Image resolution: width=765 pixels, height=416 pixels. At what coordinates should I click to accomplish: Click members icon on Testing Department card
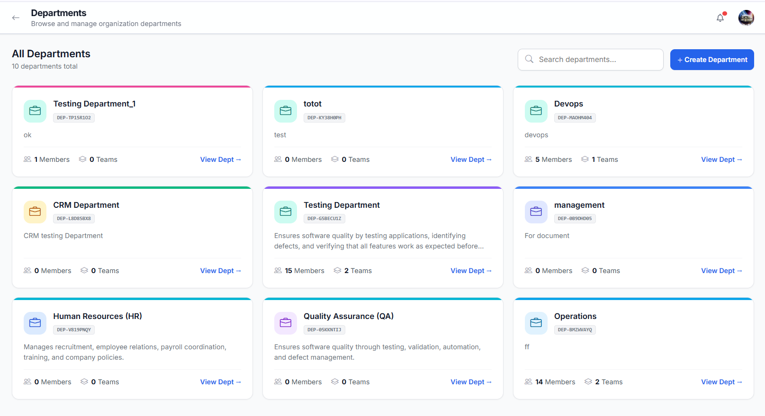278,270
